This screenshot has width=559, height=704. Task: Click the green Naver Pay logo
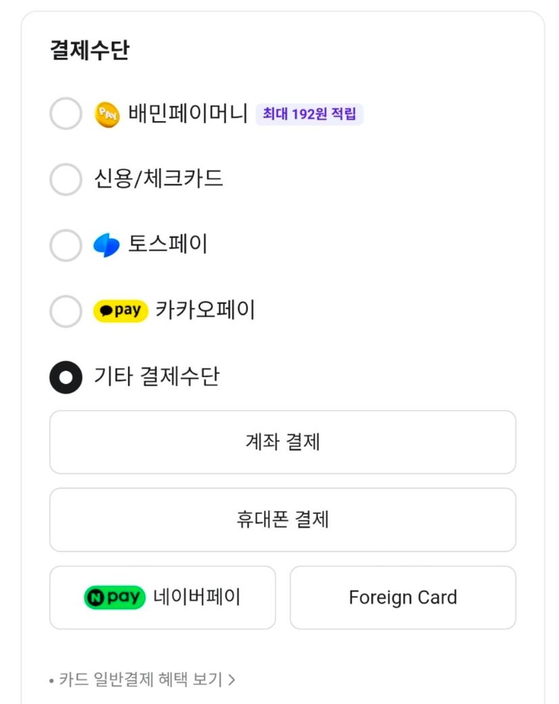(x=114, y=597)
